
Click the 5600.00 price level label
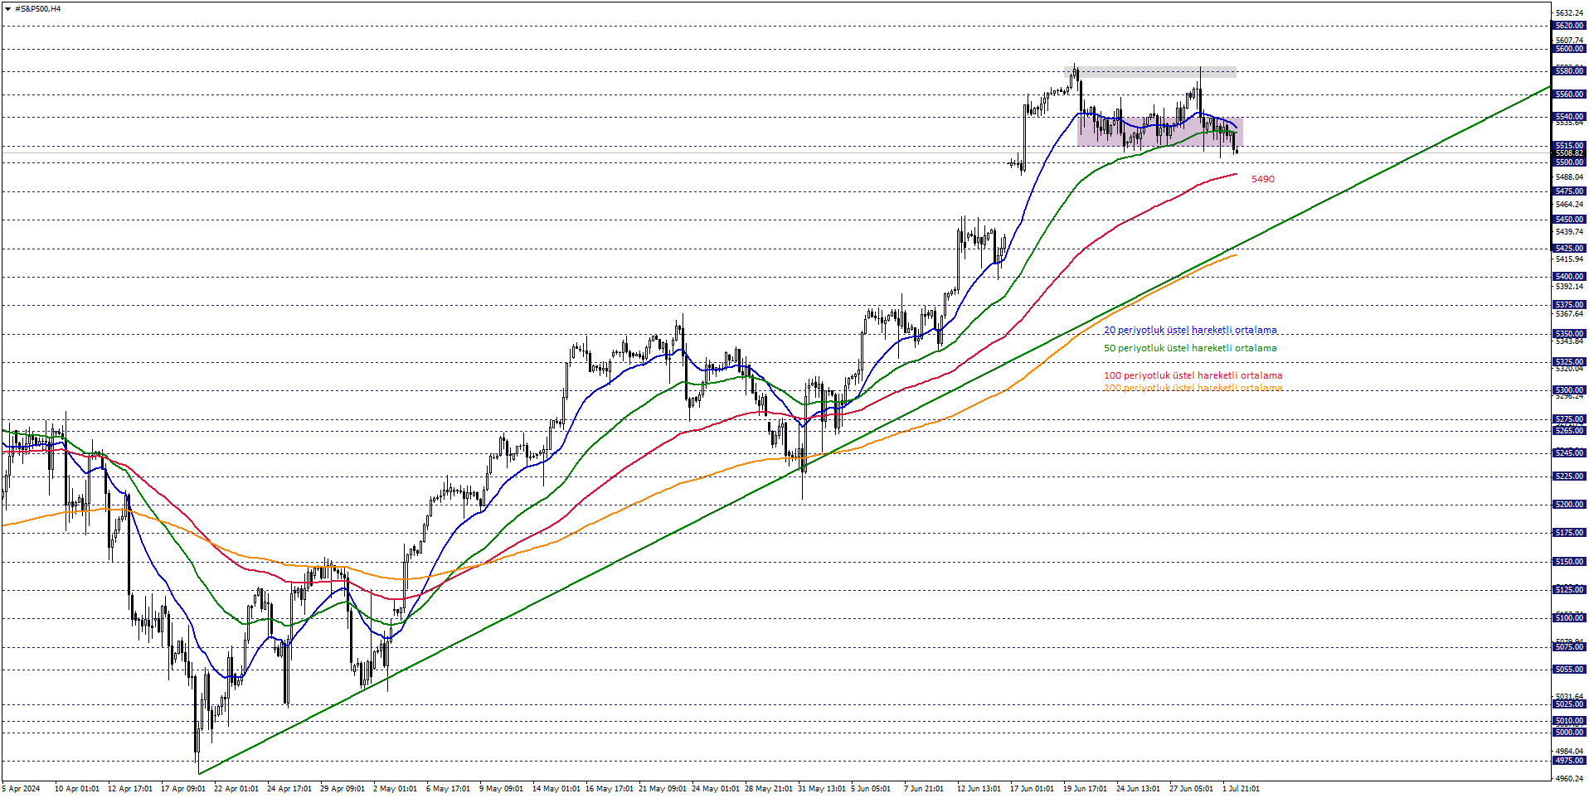pos(1569,49)
